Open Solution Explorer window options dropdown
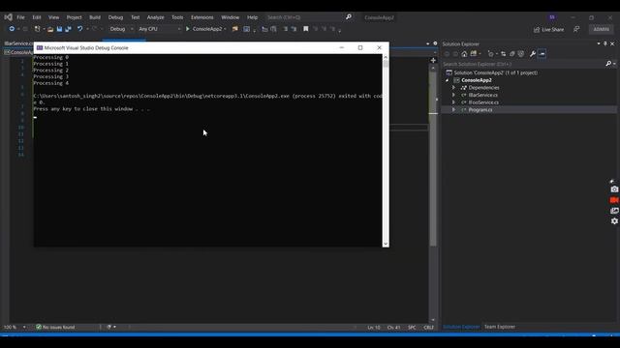 [599, 43]
